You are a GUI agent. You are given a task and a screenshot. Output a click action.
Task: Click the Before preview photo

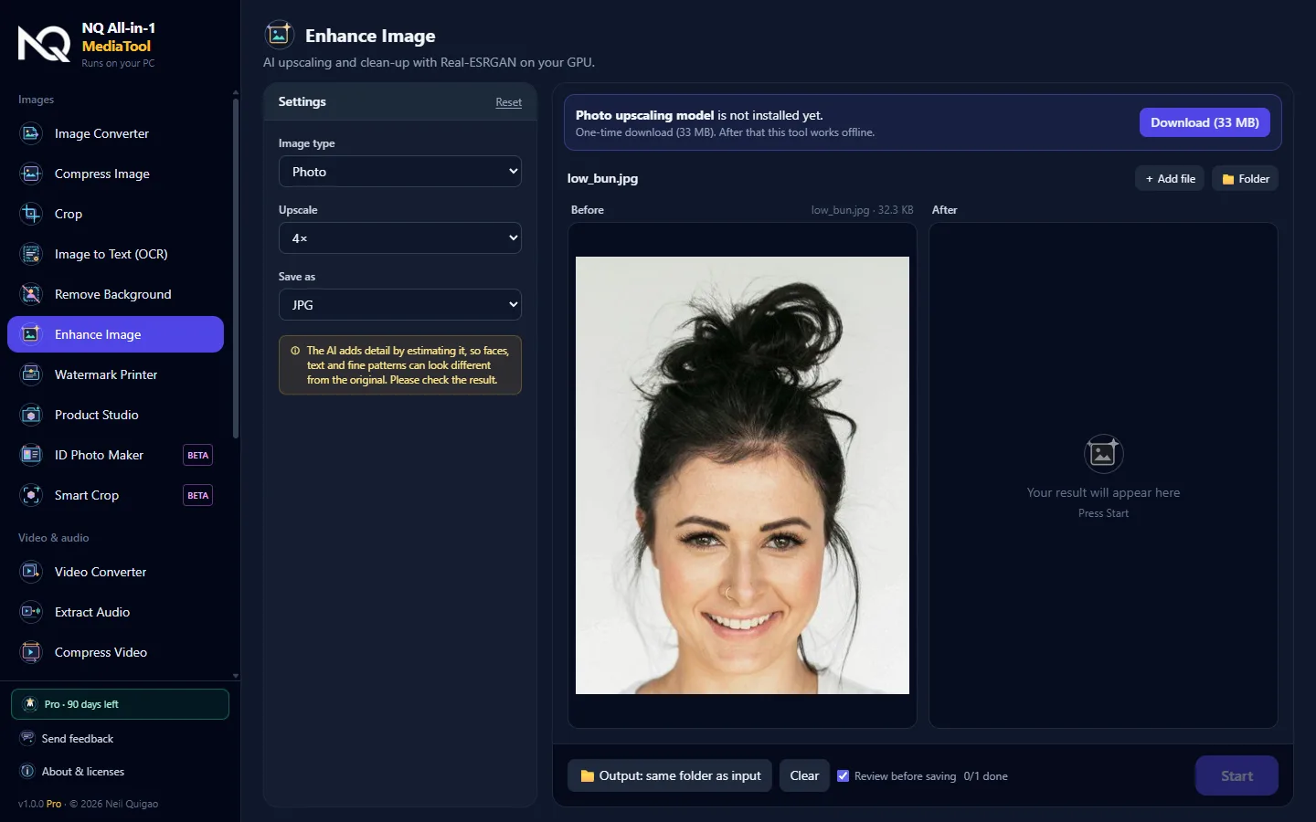(x=742, y=475)
